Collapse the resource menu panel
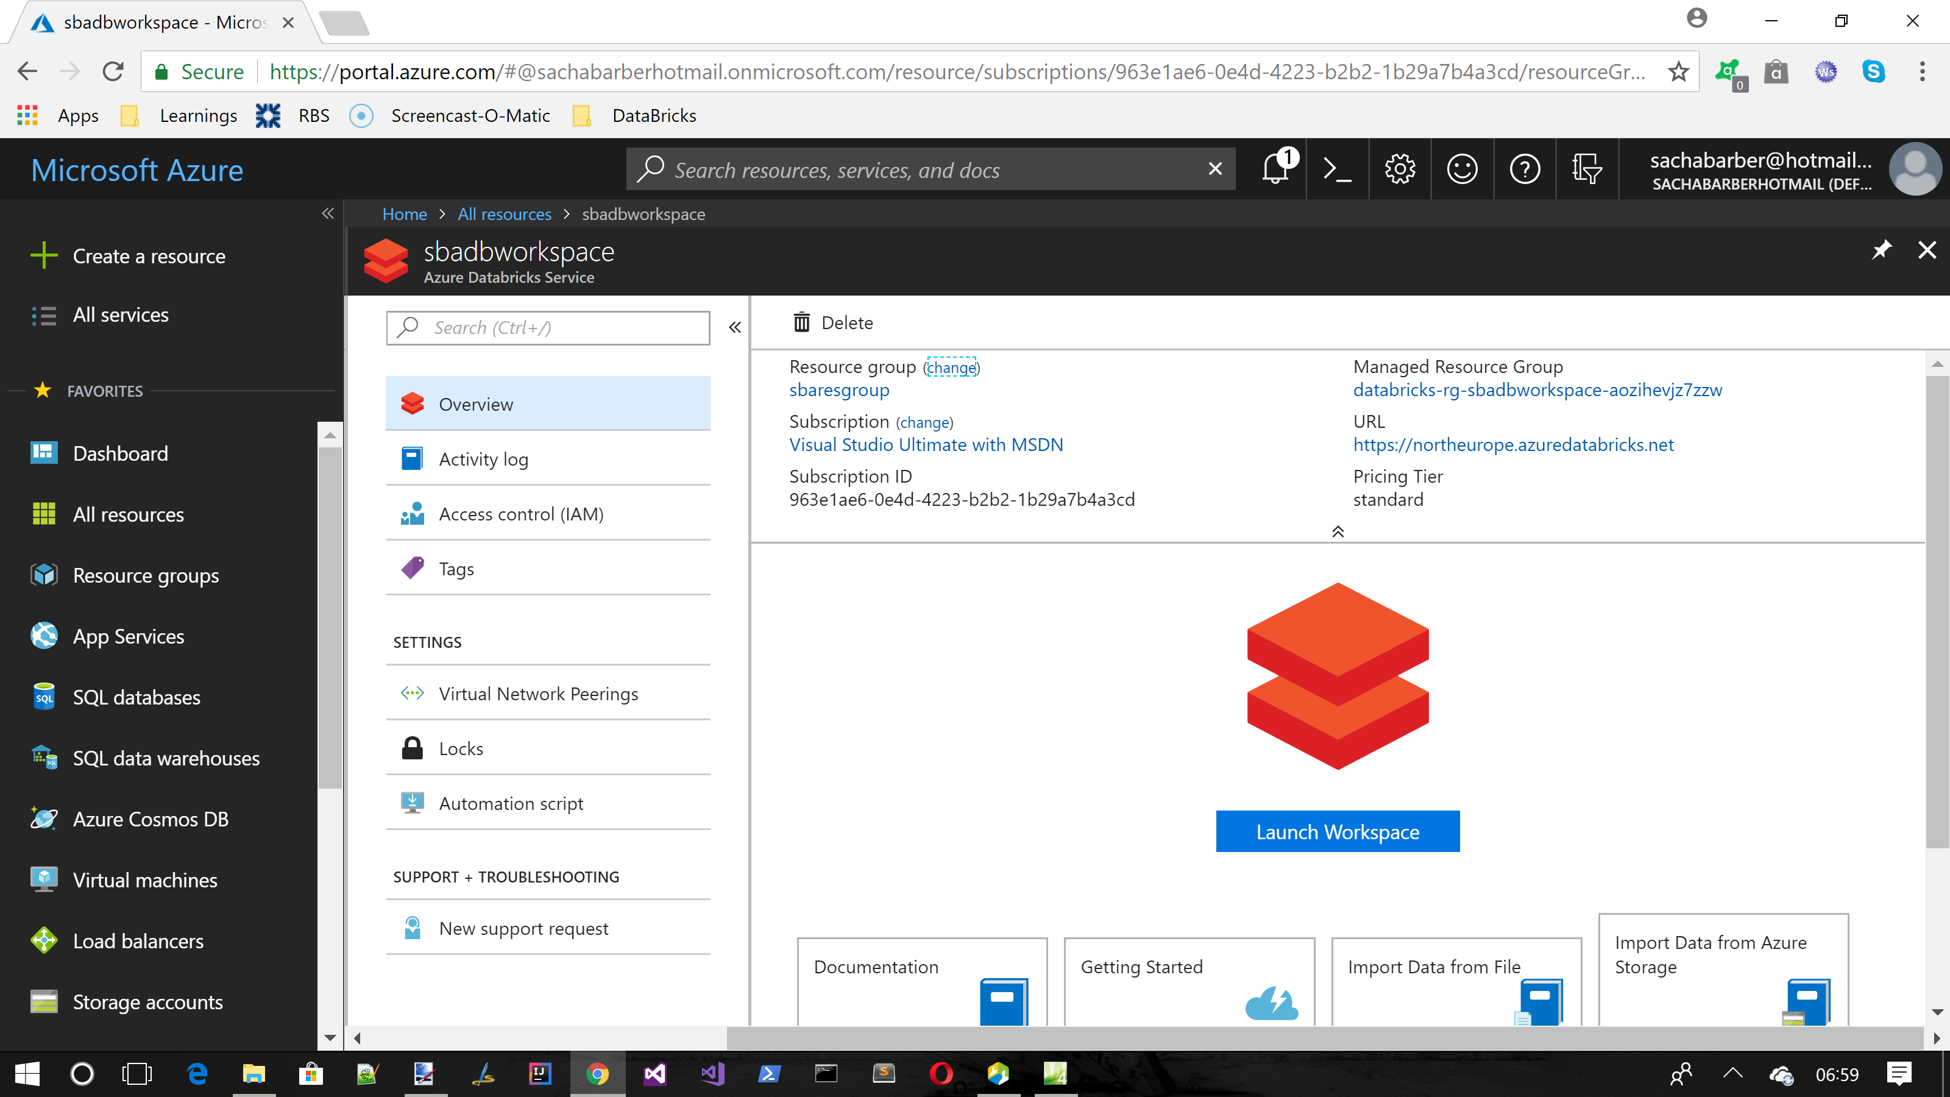Screen dimensions: 1950x1097 [735, 327]
